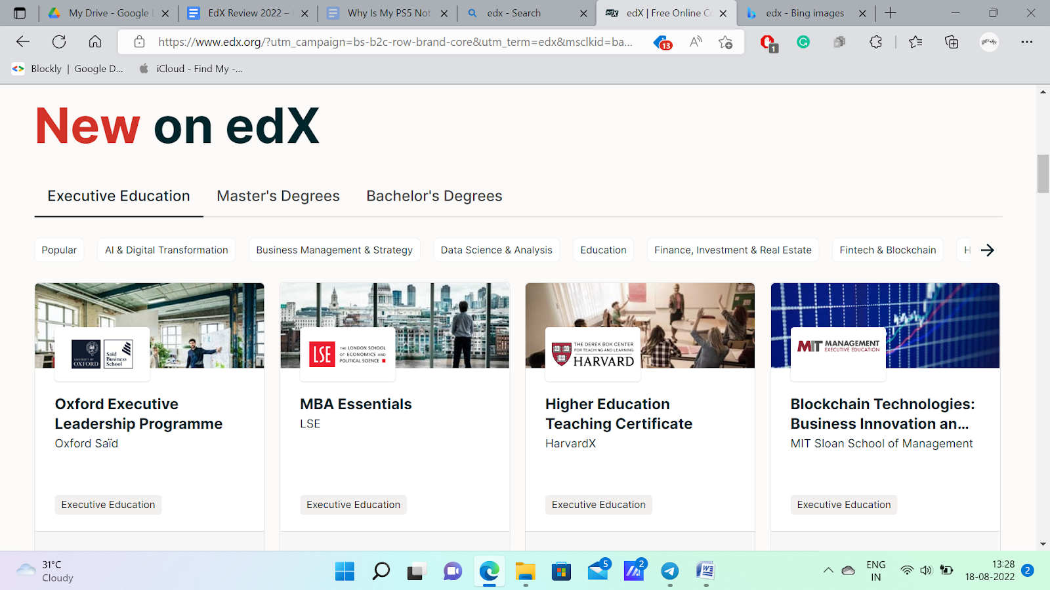Open Microsoft Word from the taskbar
Screen dimensions: 1050x590
click(x=705, y=571)
